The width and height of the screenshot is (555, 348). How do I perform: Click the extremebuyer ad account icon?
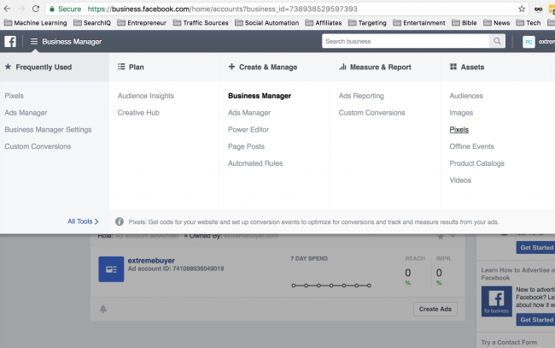click(111, 269)
